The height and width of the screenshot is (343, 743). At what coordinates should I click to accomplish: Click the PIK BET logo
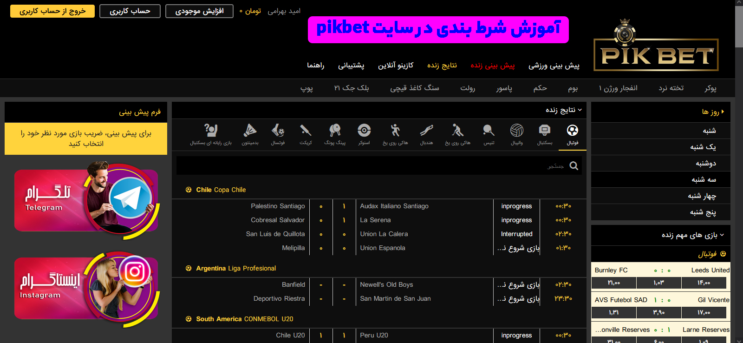pyautogui.click(x=656, y=46)
